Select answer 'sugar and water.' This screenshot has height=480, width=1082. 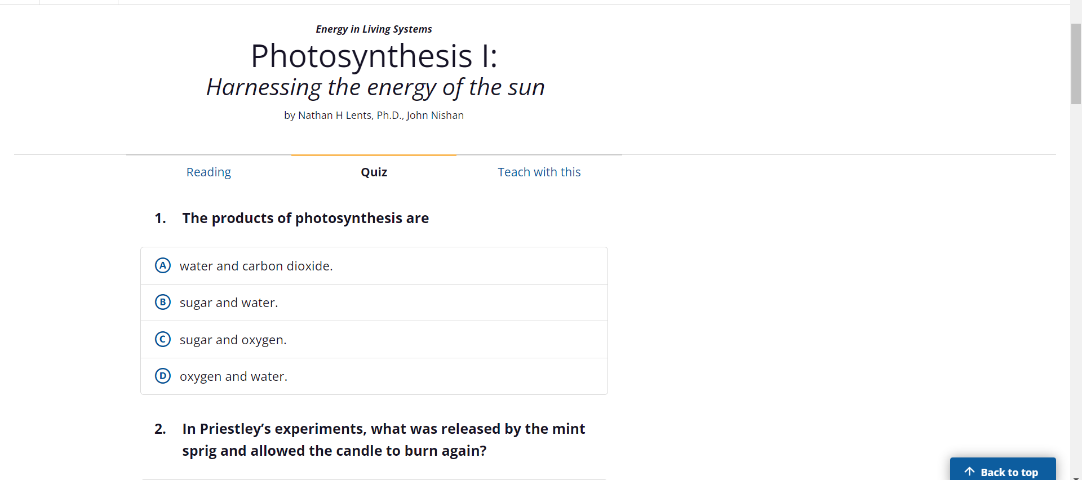[229, 303]
